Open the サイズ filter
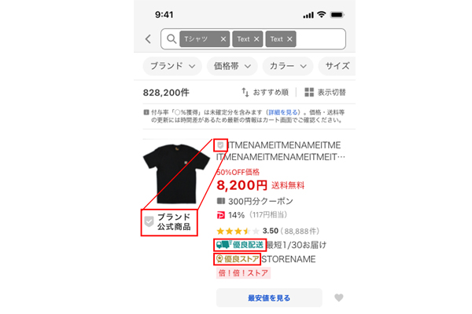472x314 pixels. (337, 66)
